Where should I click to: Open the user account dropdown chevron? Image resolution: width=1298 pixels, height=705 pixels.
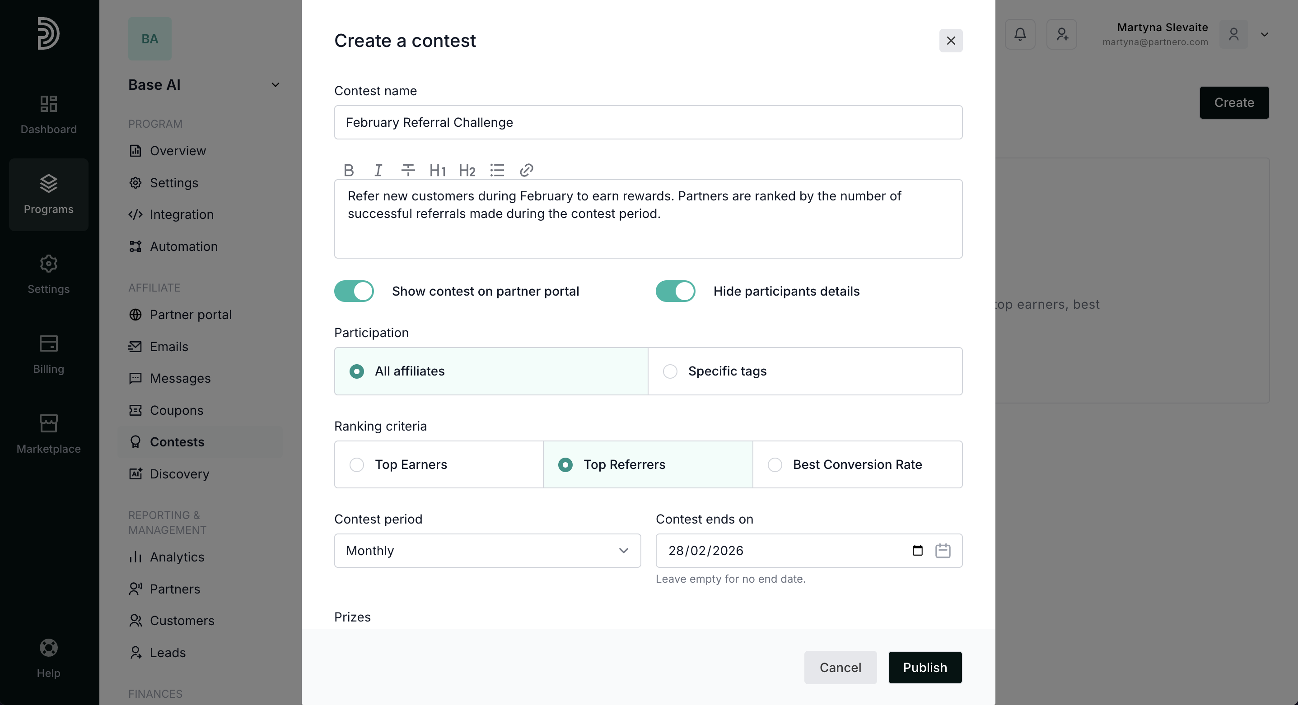(x=1264, y=34)
